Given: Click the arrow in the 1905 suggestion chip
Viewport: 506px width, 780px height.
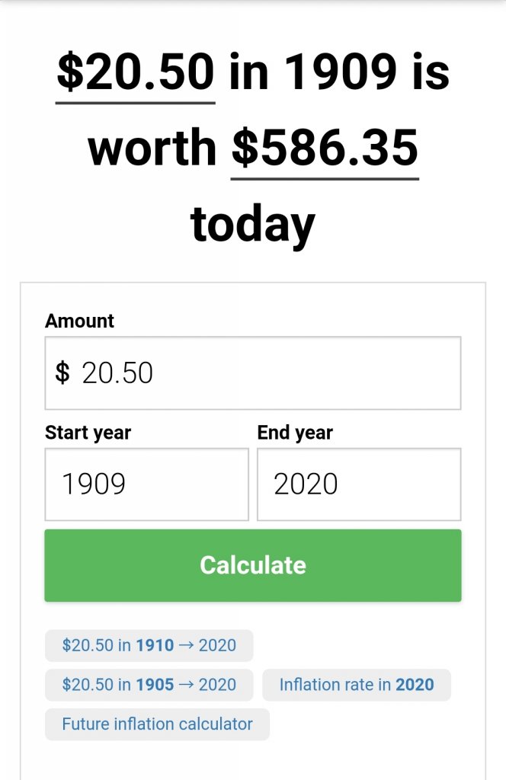Looking at the screenshot, I should pos(186,685).
